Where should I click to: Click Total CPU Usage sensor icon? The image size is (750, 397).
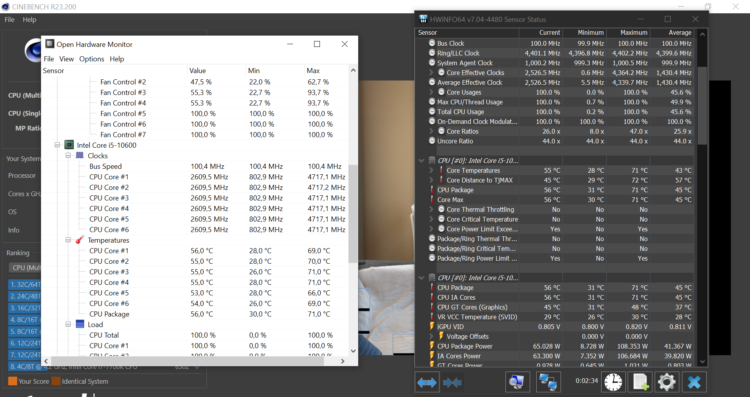click(432, 111)
